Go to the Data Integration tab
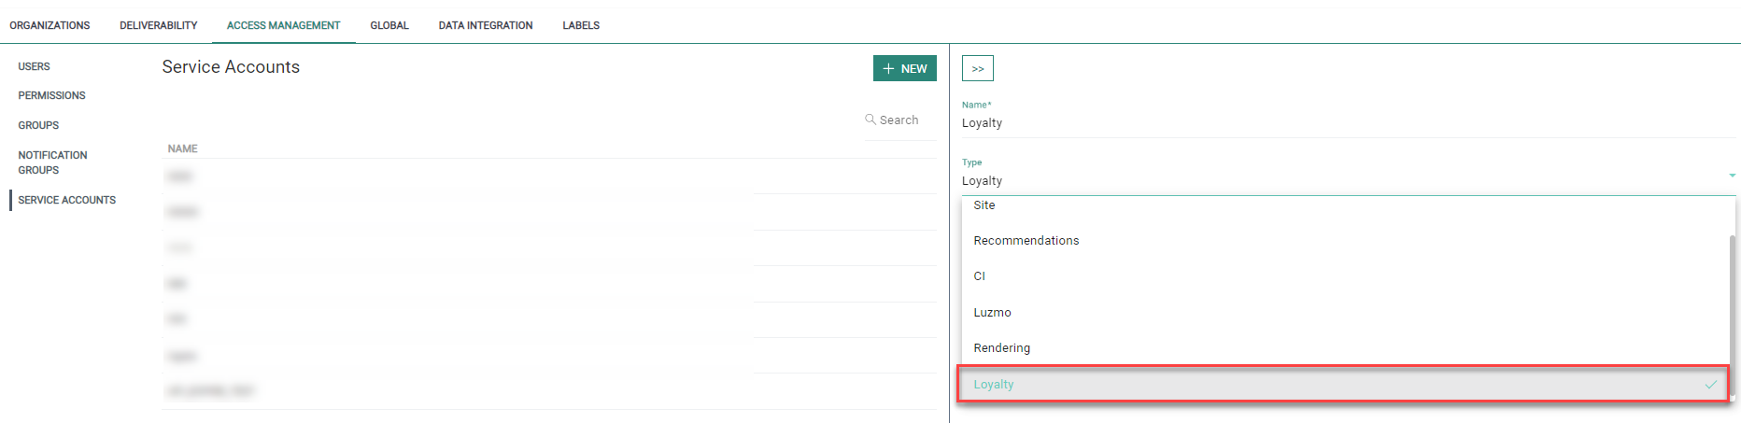1741x423 pixels. (486, 25)
